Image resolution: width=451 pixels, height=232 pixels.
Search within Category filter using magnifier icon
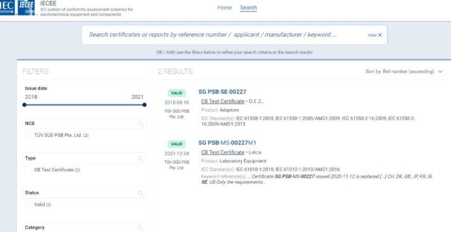[140, 227]
